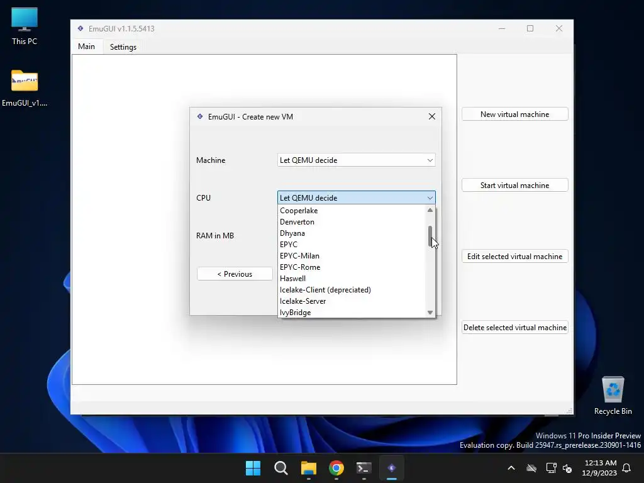Choose Icelake-Server CPU option
The image size is (644, 483).
point(352,301)
